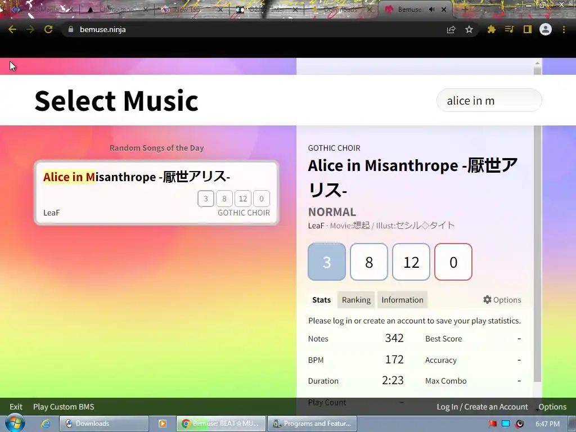
Task: Choose the large level 12 chart button
Action: [x=411, y=262]
